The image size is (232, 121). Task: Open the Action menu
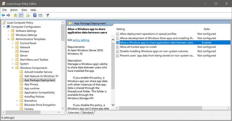click(x=14, y=10)
